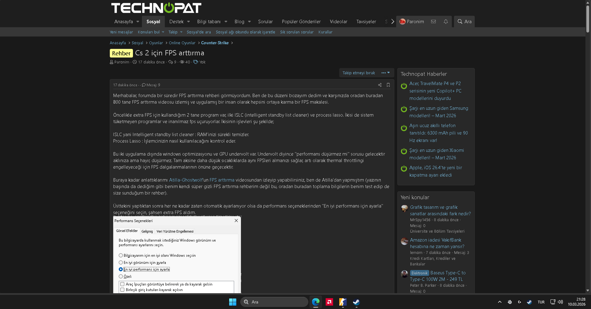591x309 pixels.
Task: Open Paronim account menu in the navigation bar
Action: (x=412, y=22)
